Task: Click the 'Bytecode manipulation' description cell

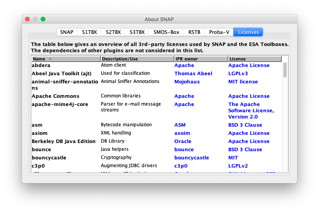Action: [x=126, y=125]
